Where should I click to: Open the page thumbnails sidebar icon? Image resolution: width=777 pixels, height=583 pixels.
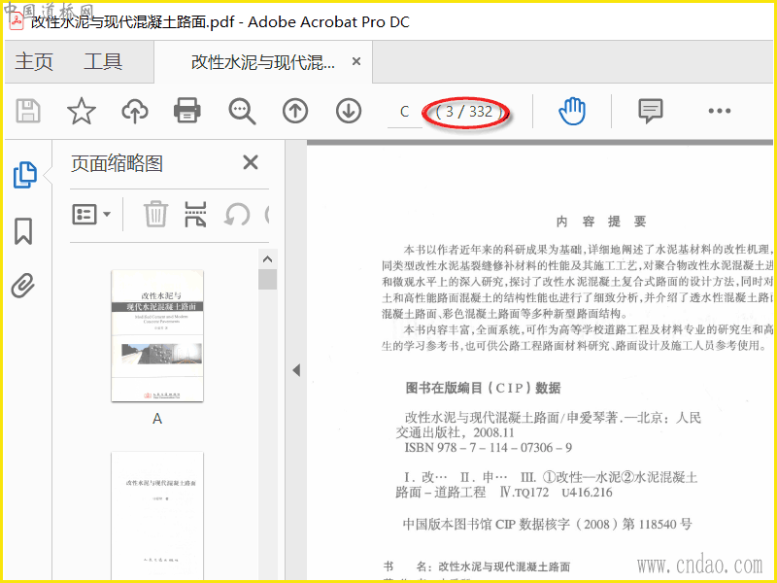pos(25,175)
